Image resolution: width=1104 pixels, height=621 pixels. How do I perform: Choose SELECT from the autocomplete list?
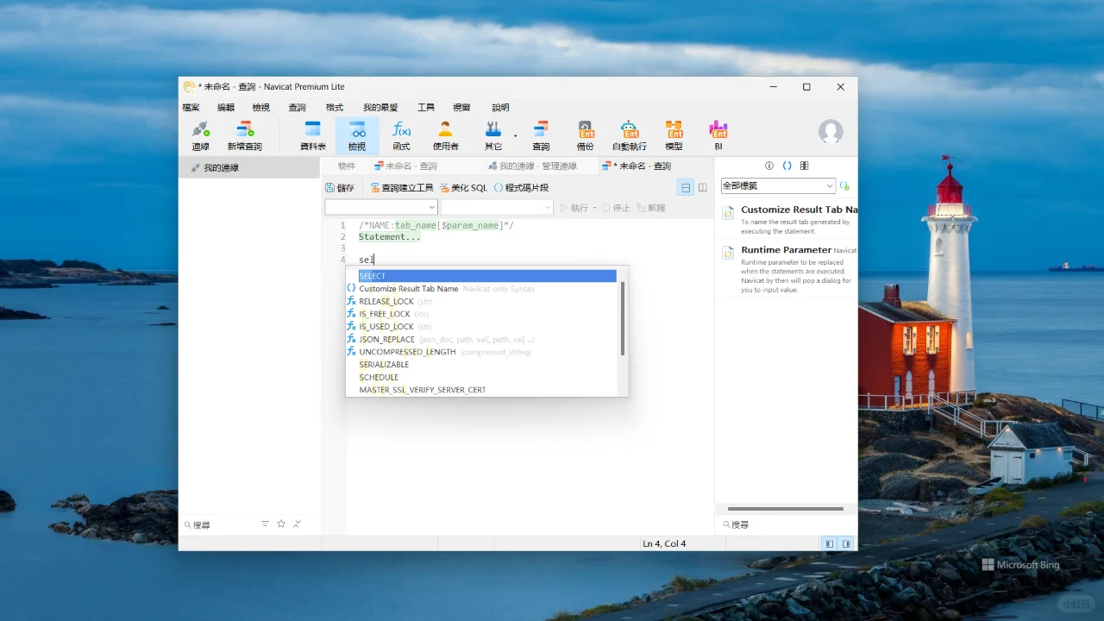[487, 276]
